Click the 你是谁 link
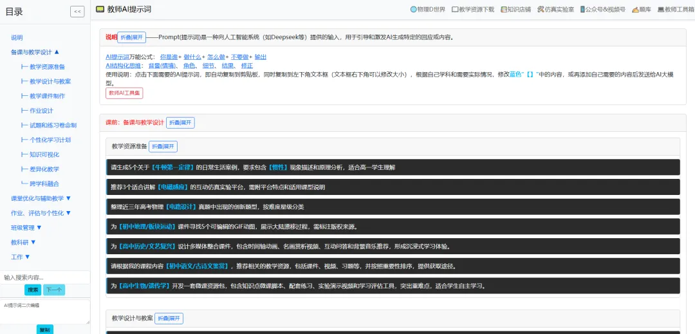This screenshot has height=334, width=695. coord(169,57)
